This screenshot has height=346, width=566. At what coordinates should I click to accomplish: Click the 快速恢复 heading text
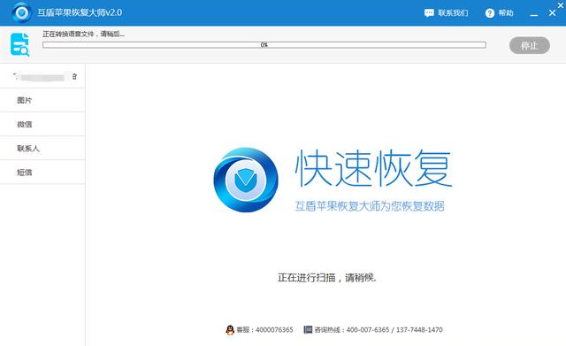[x=373, y=169]
